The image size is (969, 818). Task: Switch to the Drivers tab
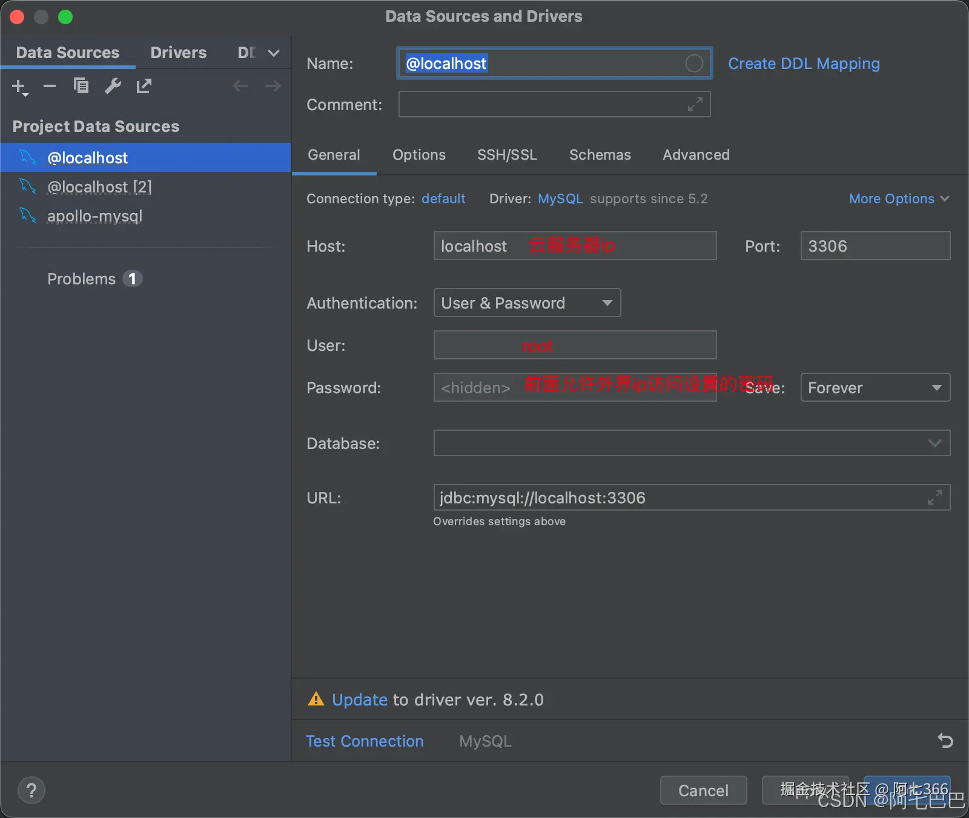(x=179, y=53)
